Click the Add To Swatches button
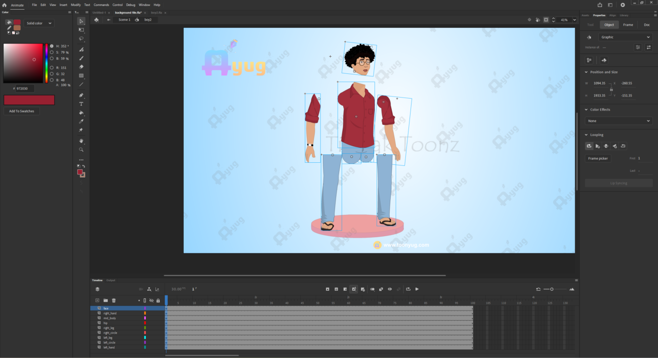 point(22,111)
